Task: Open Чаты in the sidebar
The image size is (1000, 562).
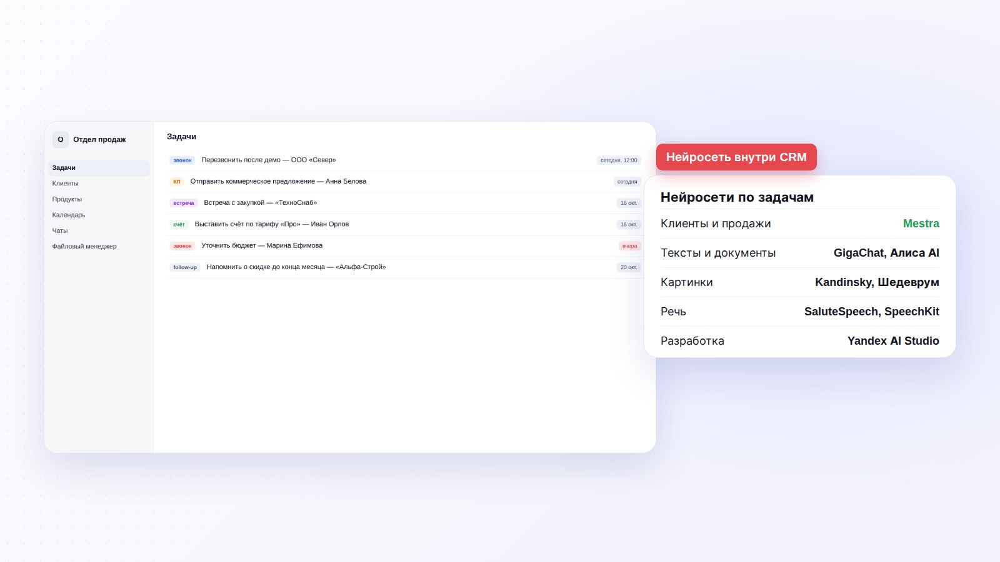Action: click(99, 230)
